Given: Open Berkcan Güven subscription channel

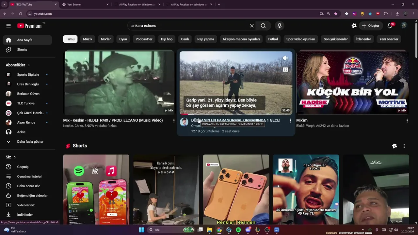Looking at the screenshot, I should point(27,94).
